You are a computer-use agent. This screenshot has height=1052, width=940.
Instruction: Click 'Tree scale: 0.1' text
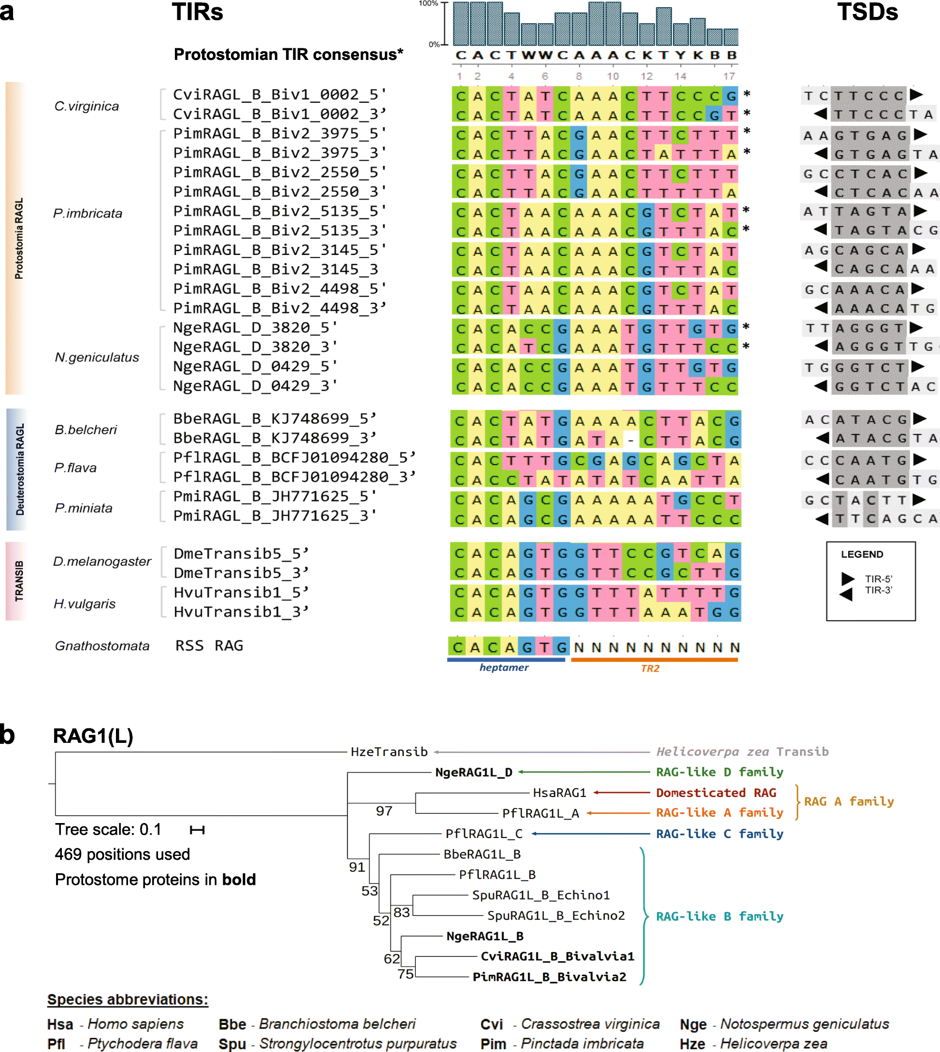point(108,830)
